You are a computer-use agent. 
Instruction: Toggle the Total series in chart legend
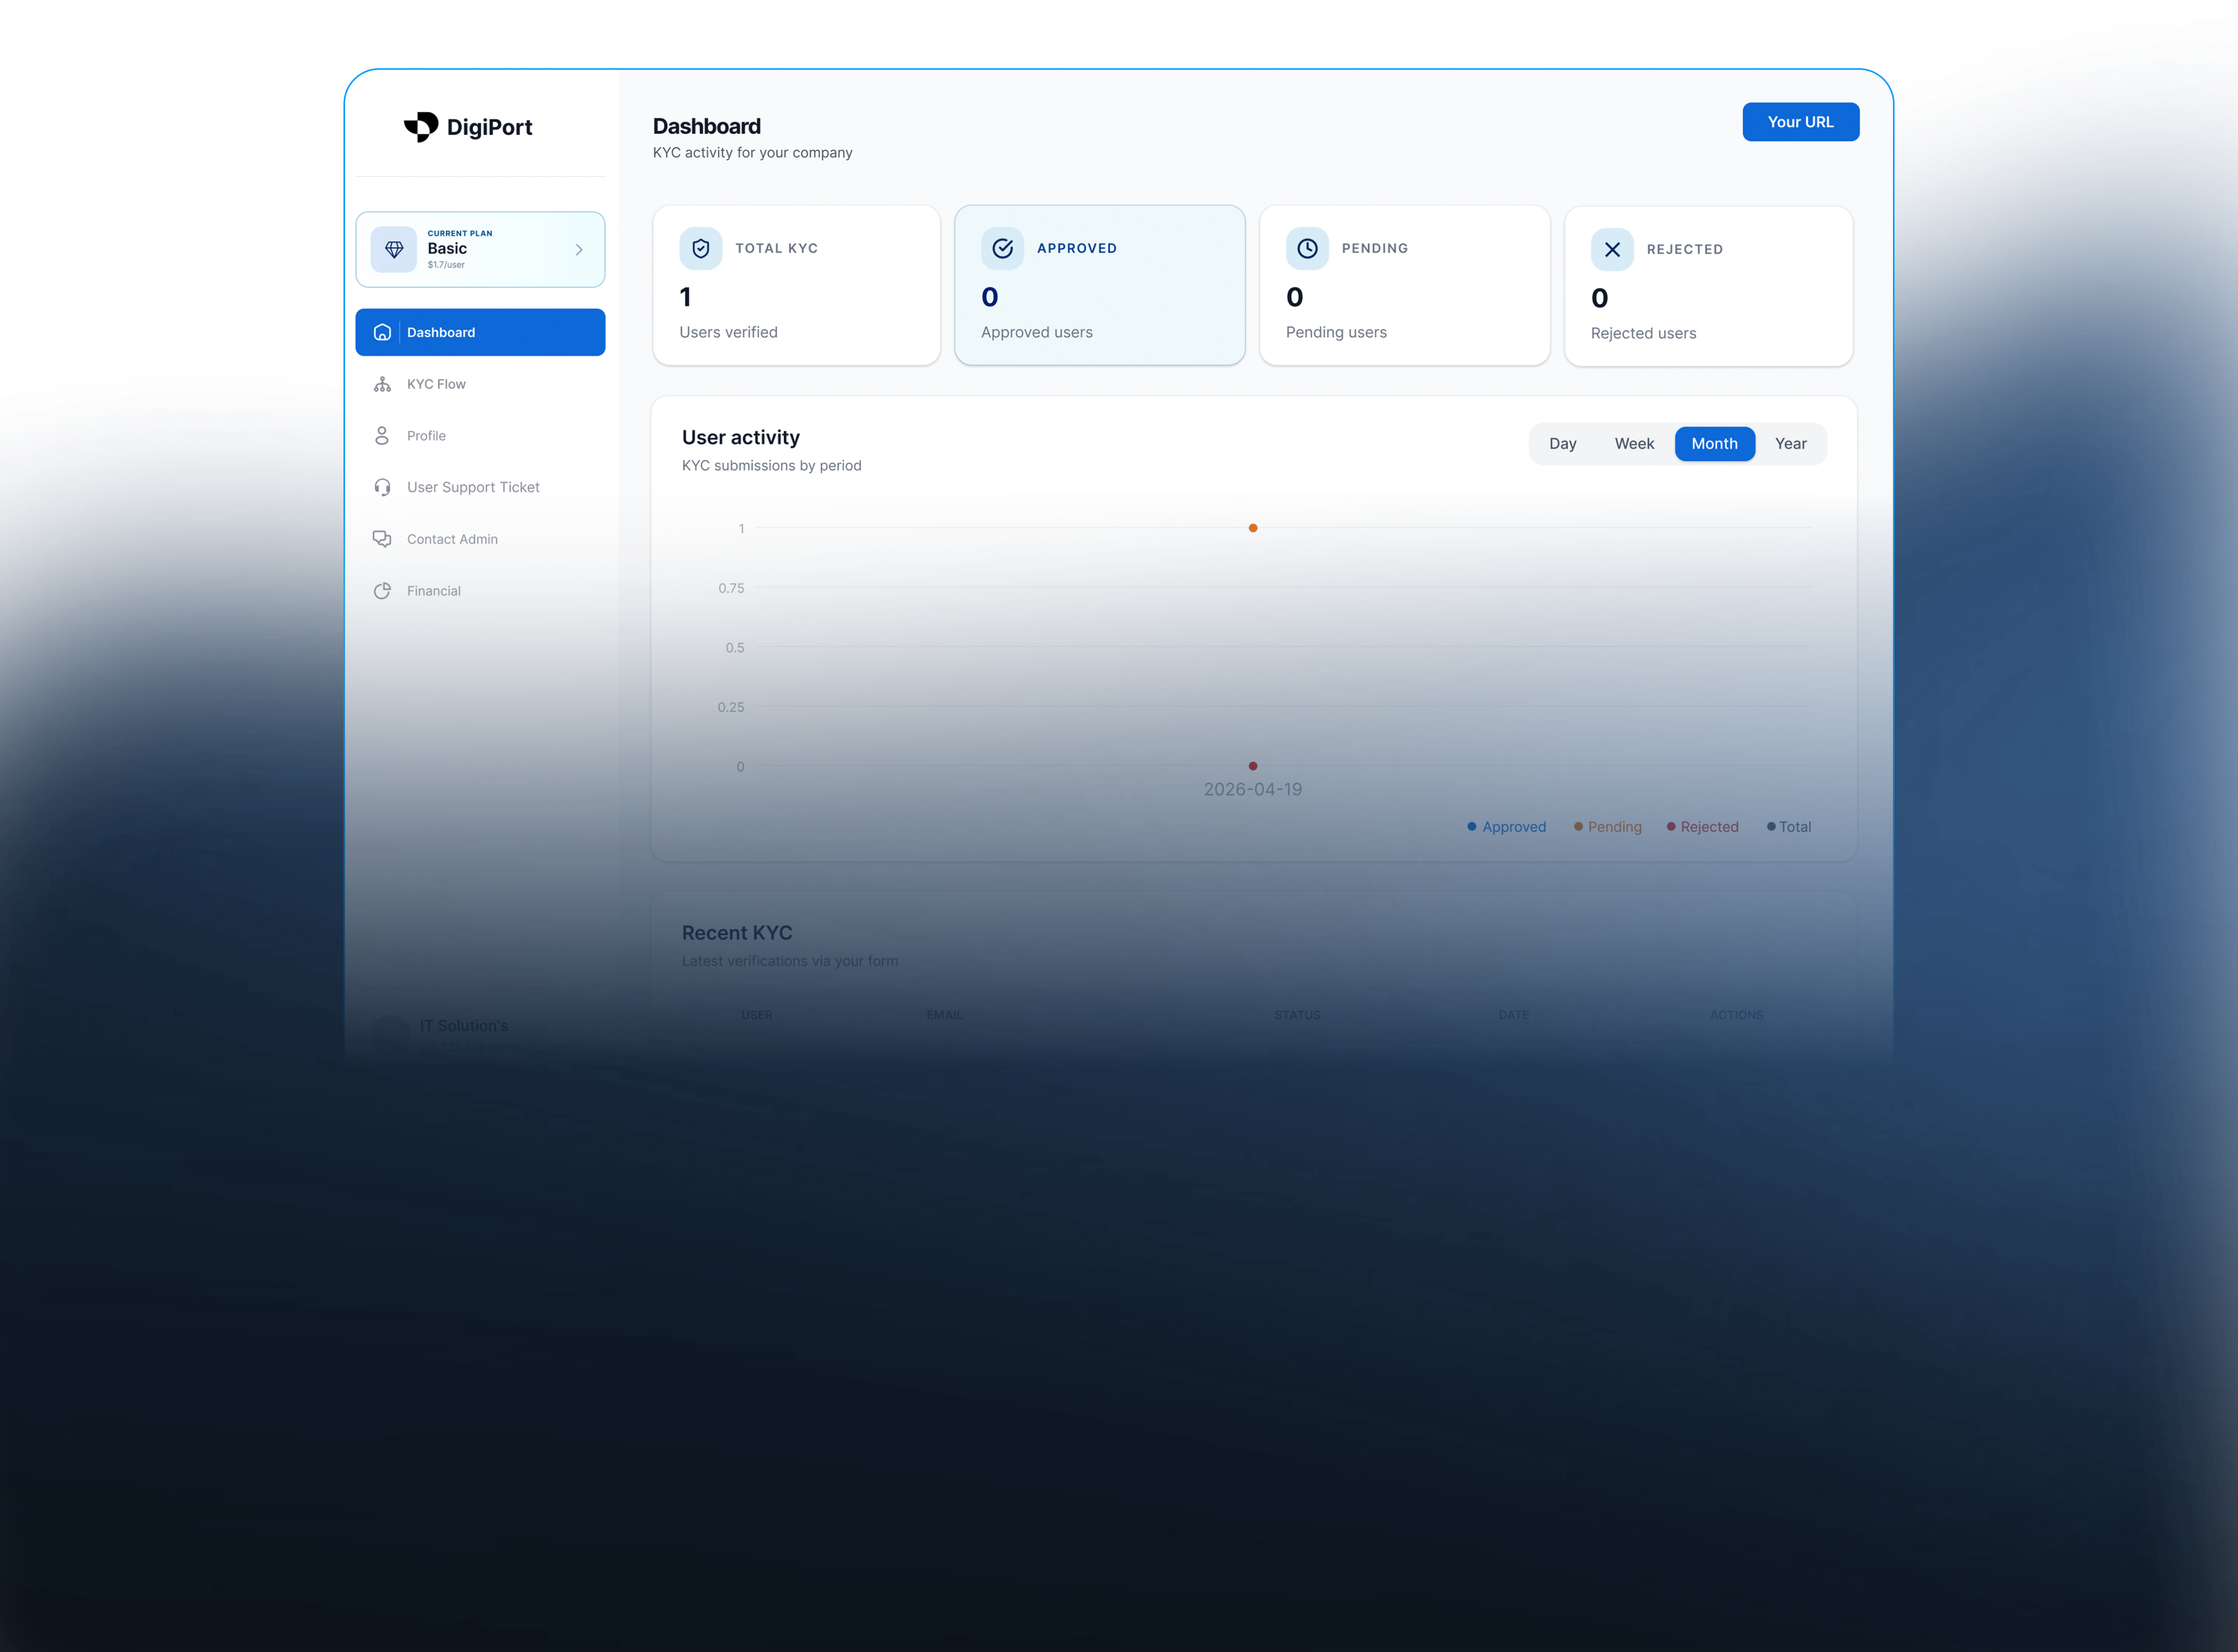point(1789,827)
